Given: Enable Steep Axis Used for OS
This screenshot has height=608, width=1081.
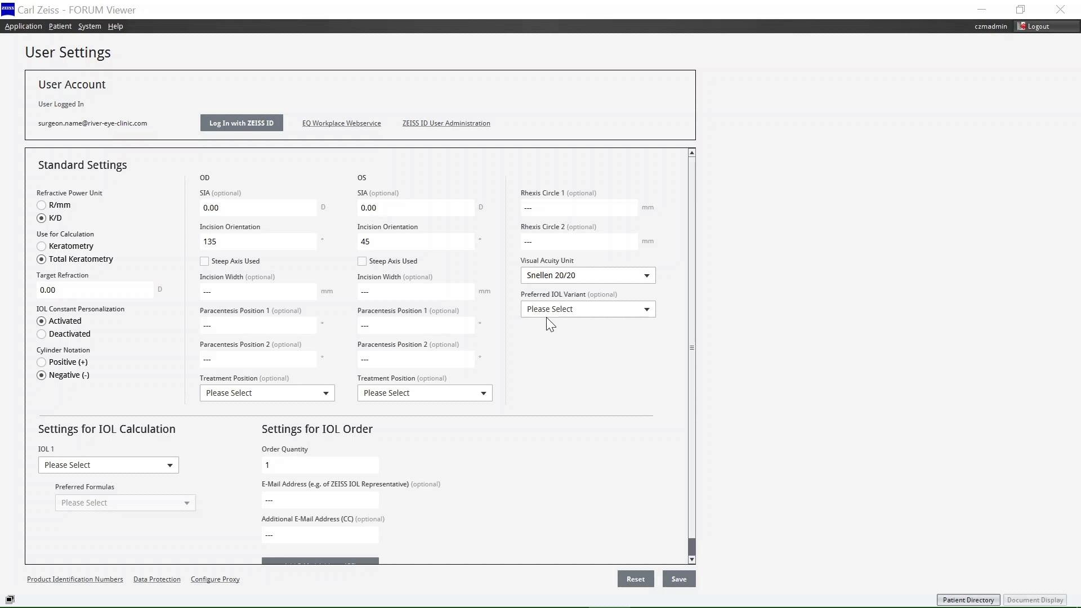Looking at the screenshot, I should (x=362, y=261).
